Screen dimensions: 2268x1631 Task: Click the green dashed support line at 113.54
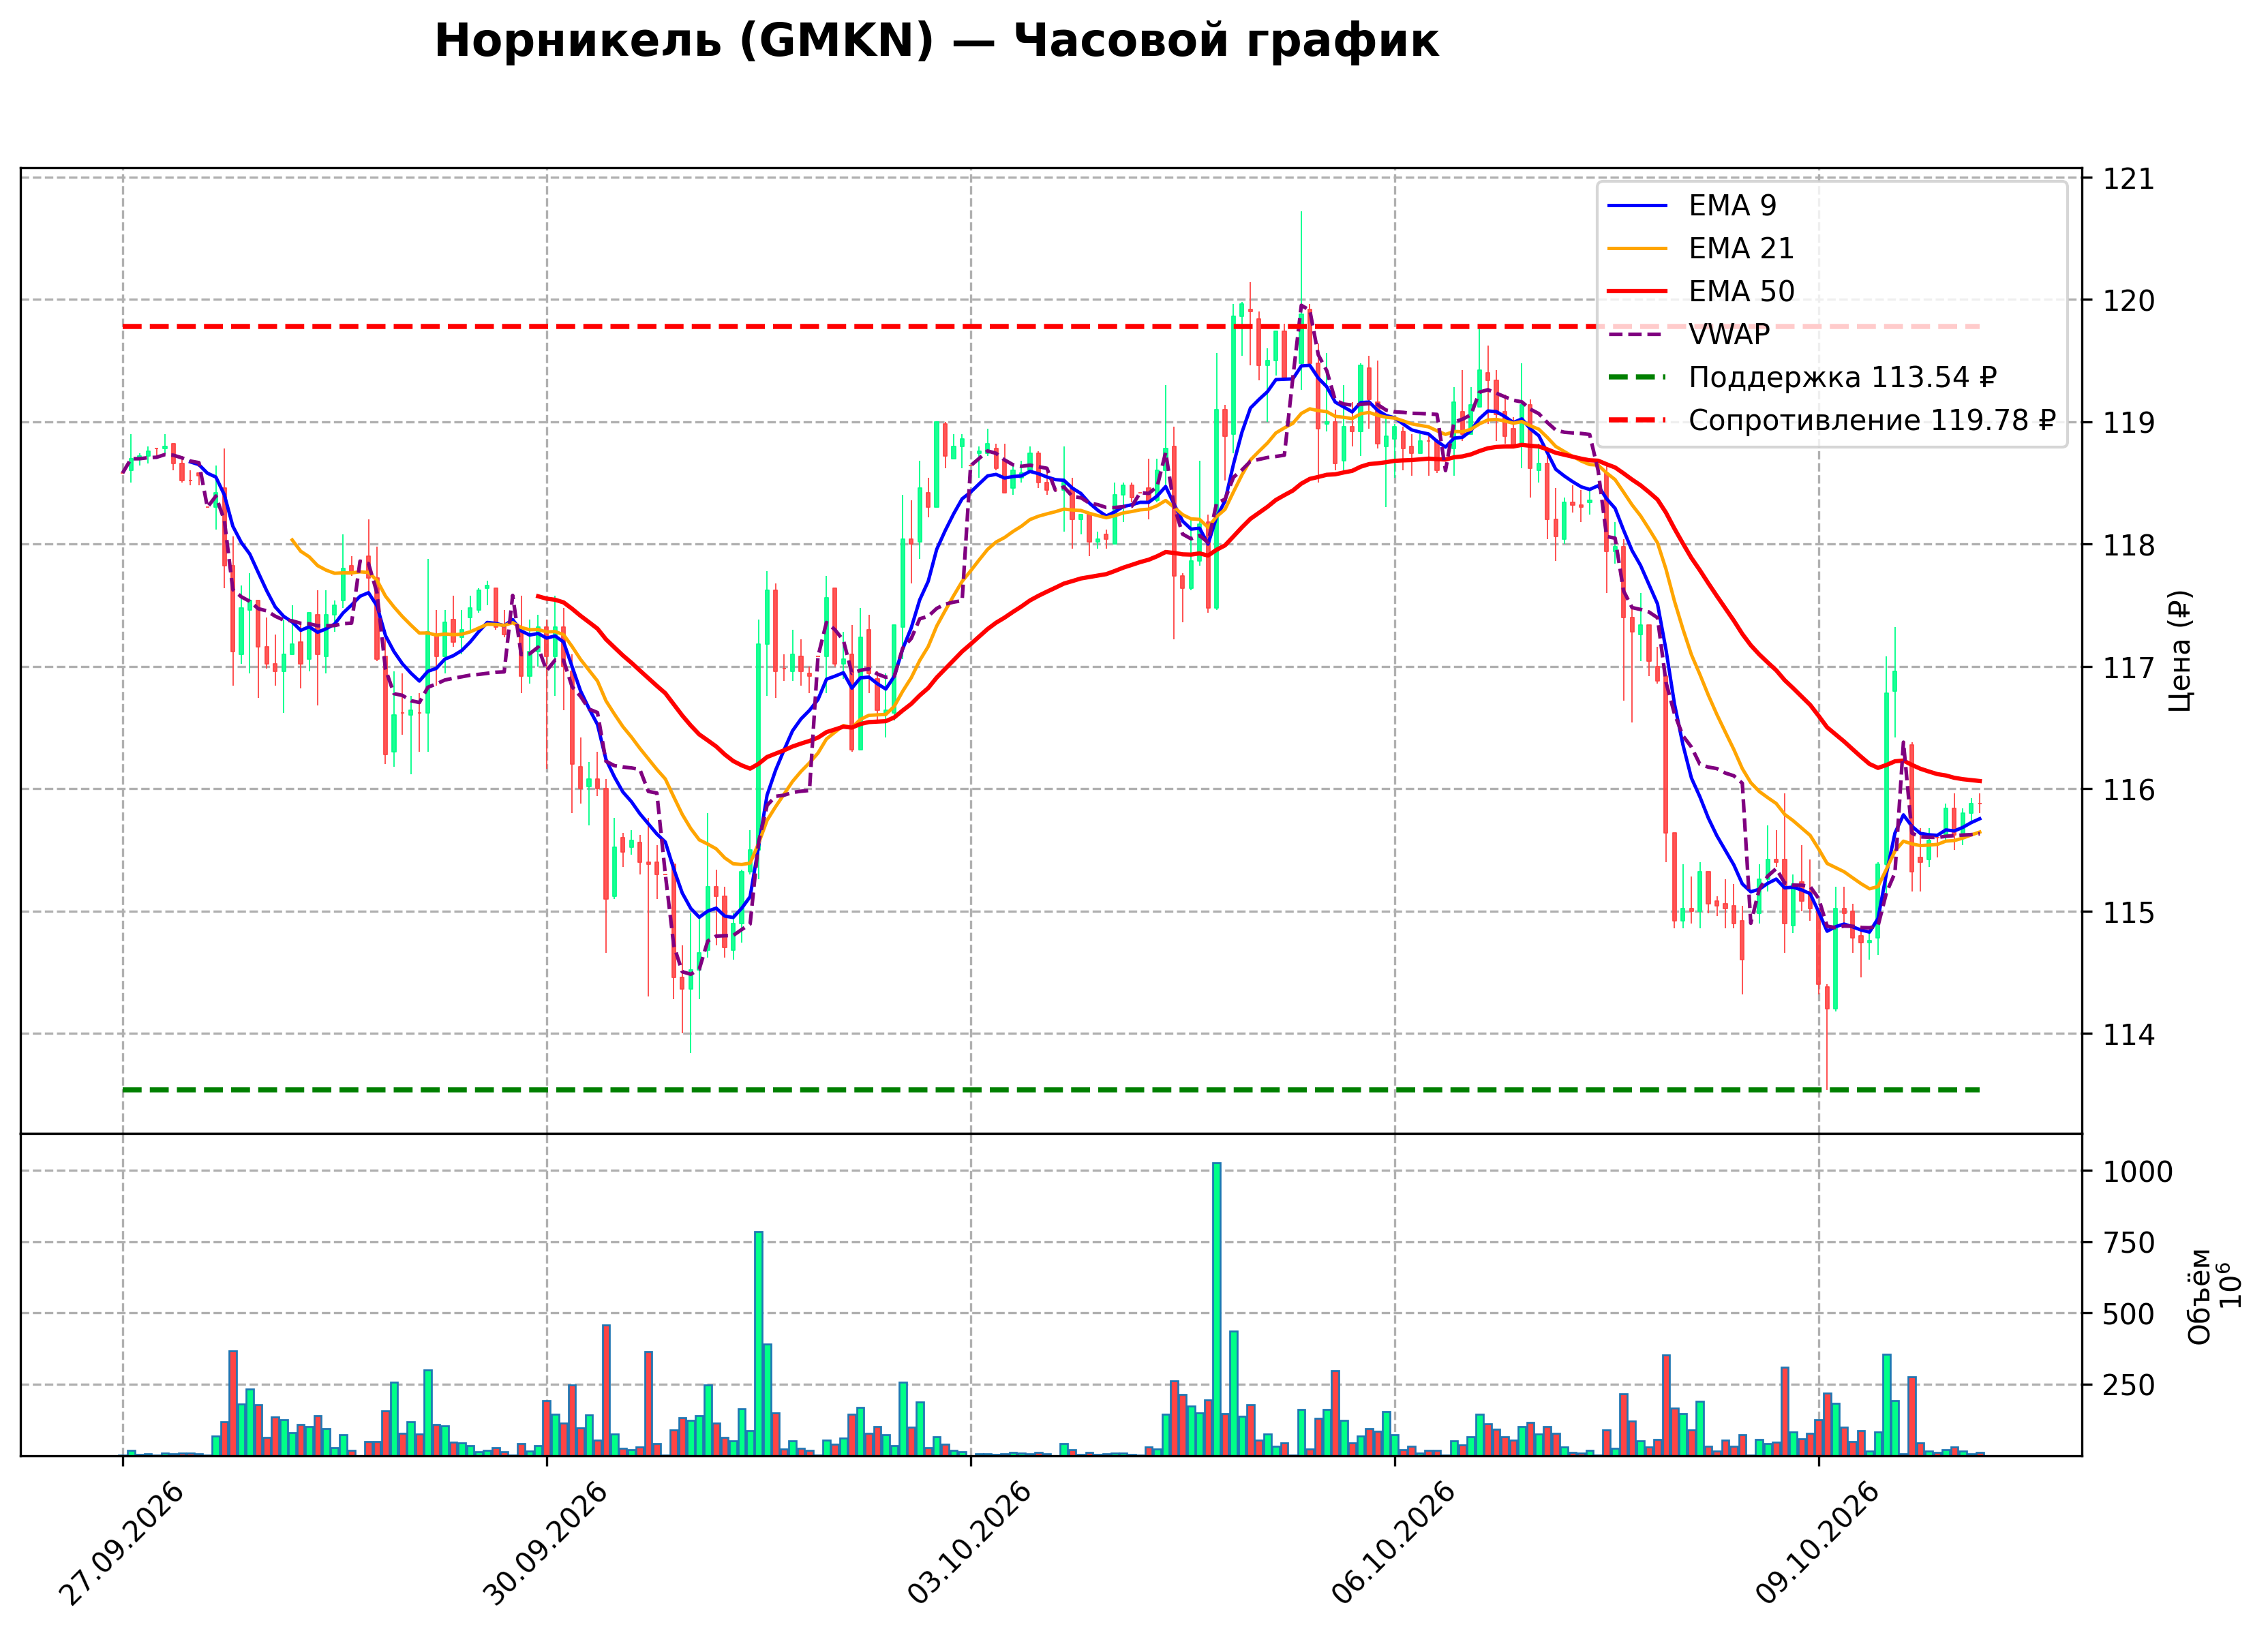1051,1090
